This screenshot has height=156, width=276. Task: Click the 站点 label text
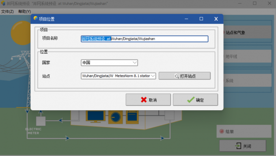(46, 76)
